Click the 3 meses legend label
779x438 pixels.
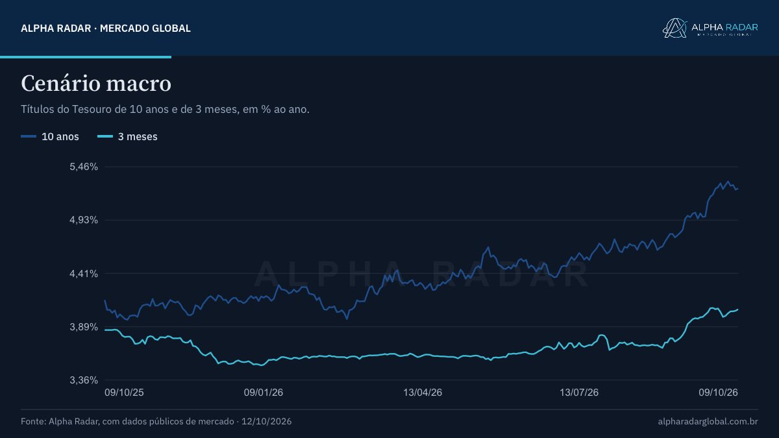point(138,136)
